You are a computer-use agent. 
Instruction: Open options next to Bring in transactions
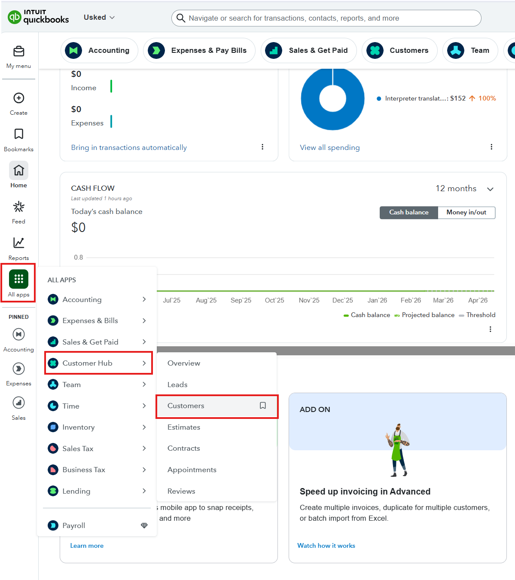click(x=262, y=147)
